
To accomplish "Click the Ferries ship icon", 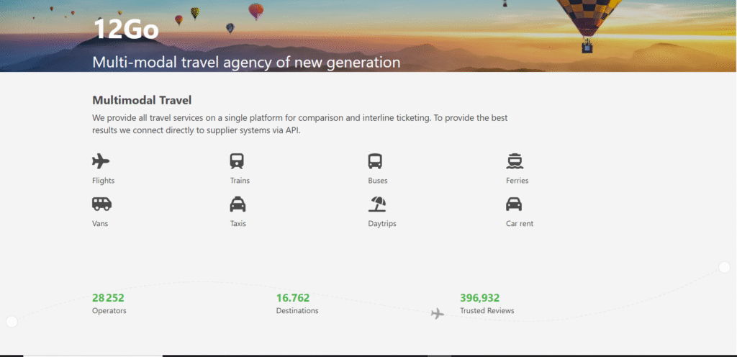I will (515, 161).
